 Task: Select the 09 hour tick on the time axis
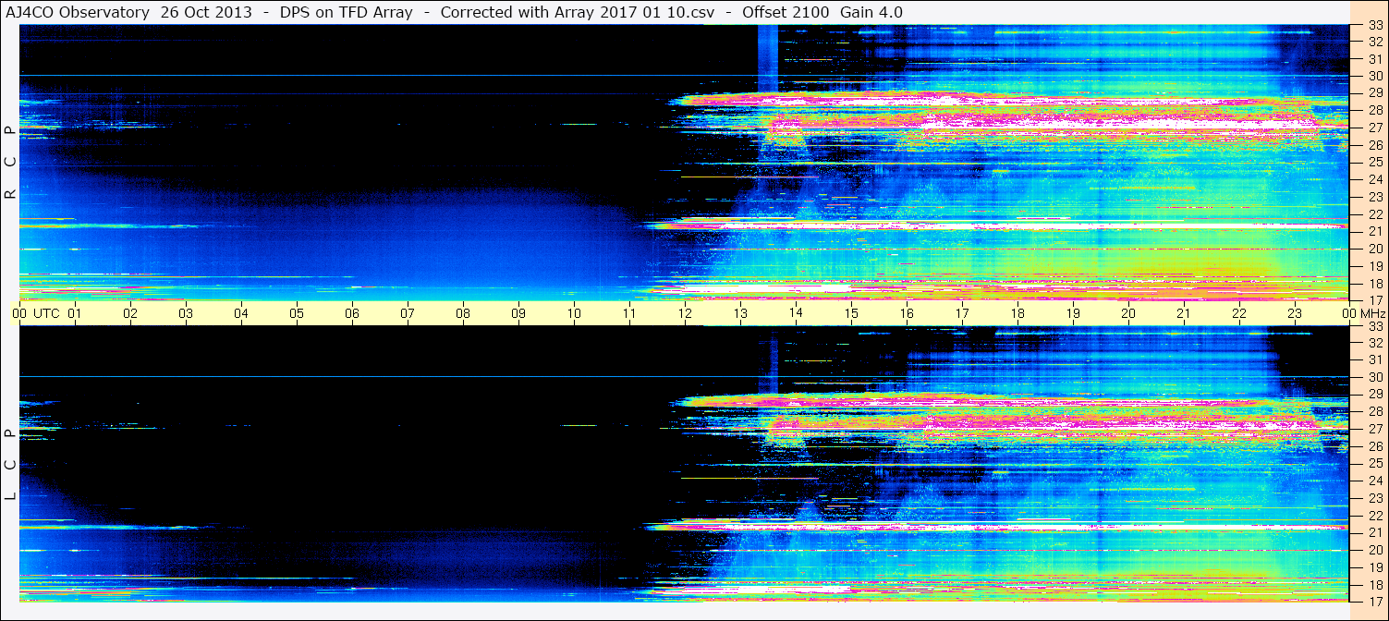click(518, 313)
